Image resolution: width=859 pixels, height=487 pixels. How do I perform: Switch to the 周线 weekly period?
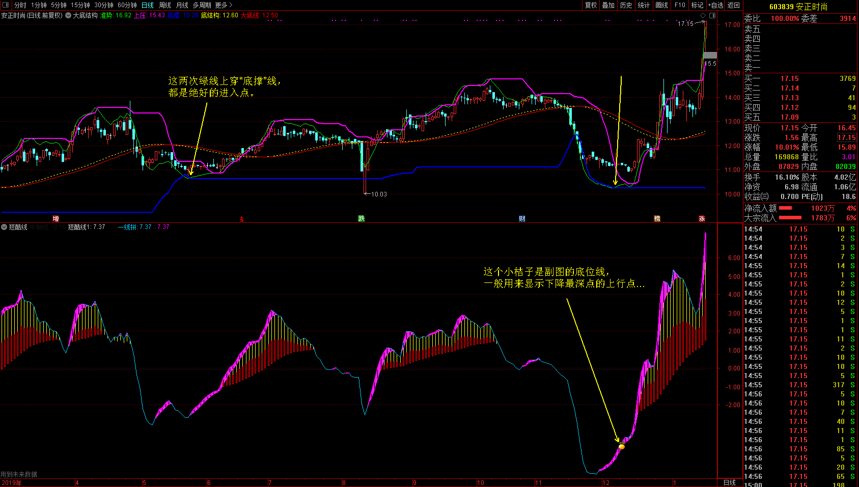pos(165,5)
